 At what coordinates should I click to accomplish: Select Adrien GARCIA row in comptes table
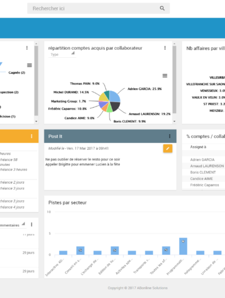[x=204, y=160]
